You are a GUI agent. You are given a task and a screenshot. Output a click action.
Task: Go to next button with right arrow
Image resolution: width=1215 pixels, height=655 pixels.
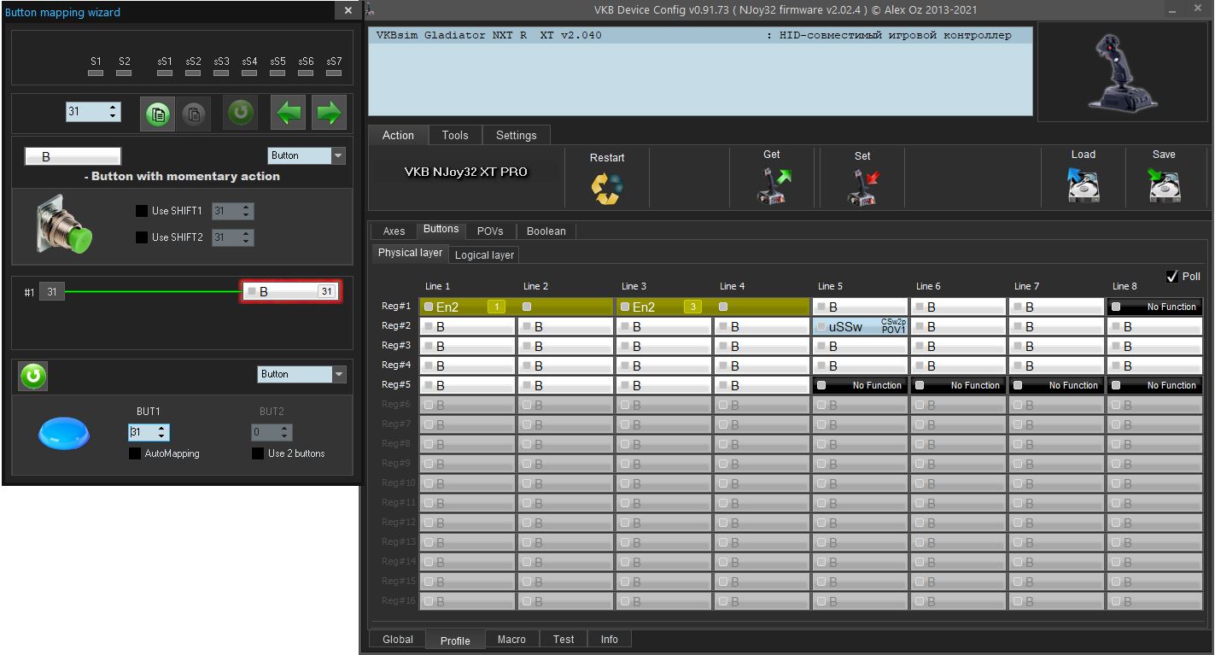pos(329,113)
